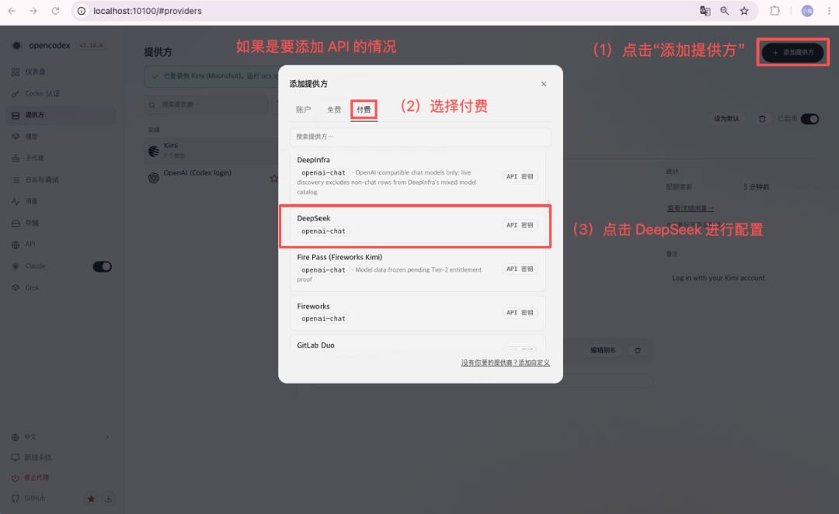Click the star icon next to OpenAI
The image size is (839, 514).
(x=274, y=178)
